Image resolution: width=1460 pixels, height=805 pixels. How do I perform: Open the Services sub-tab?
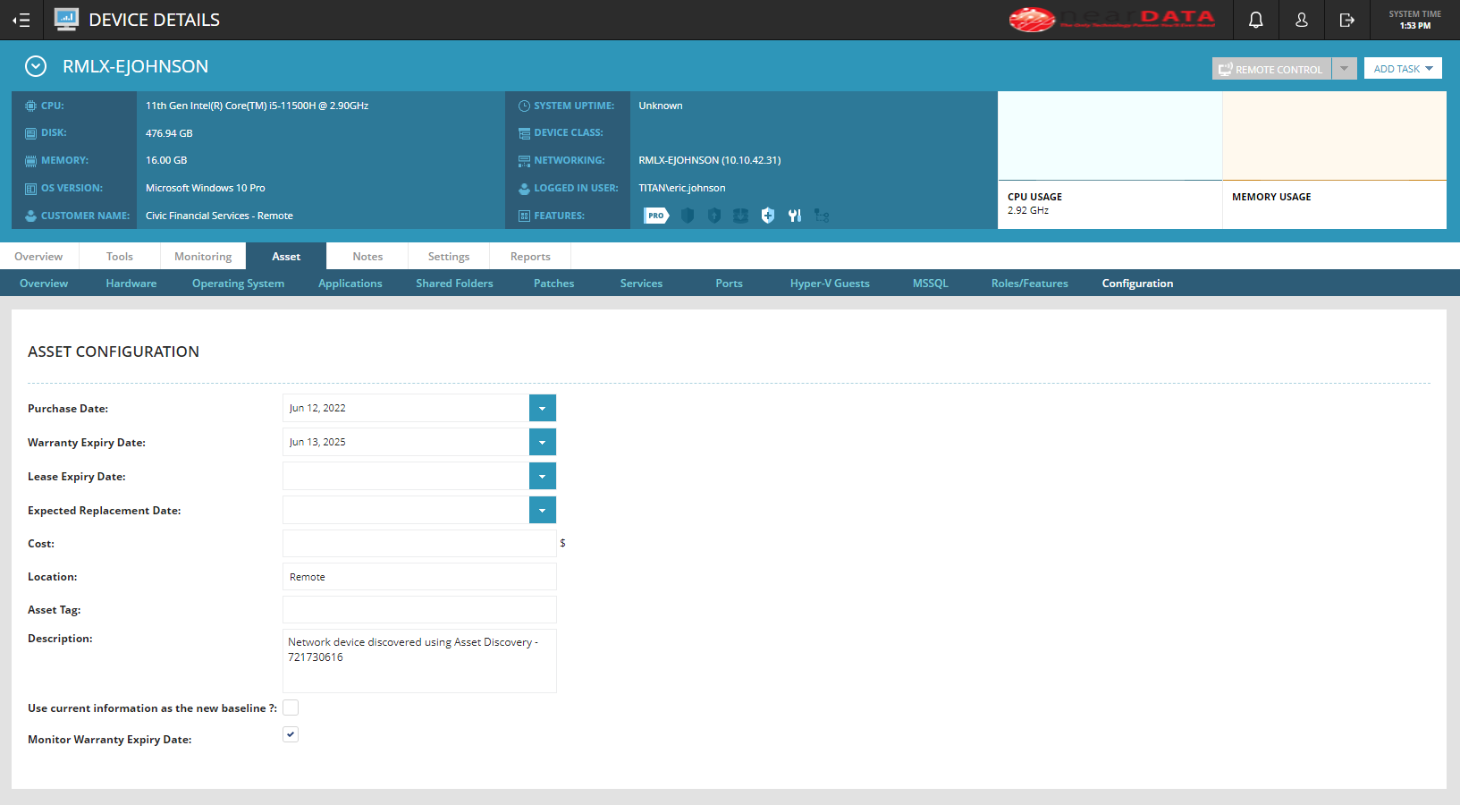(x=642, y=284)
